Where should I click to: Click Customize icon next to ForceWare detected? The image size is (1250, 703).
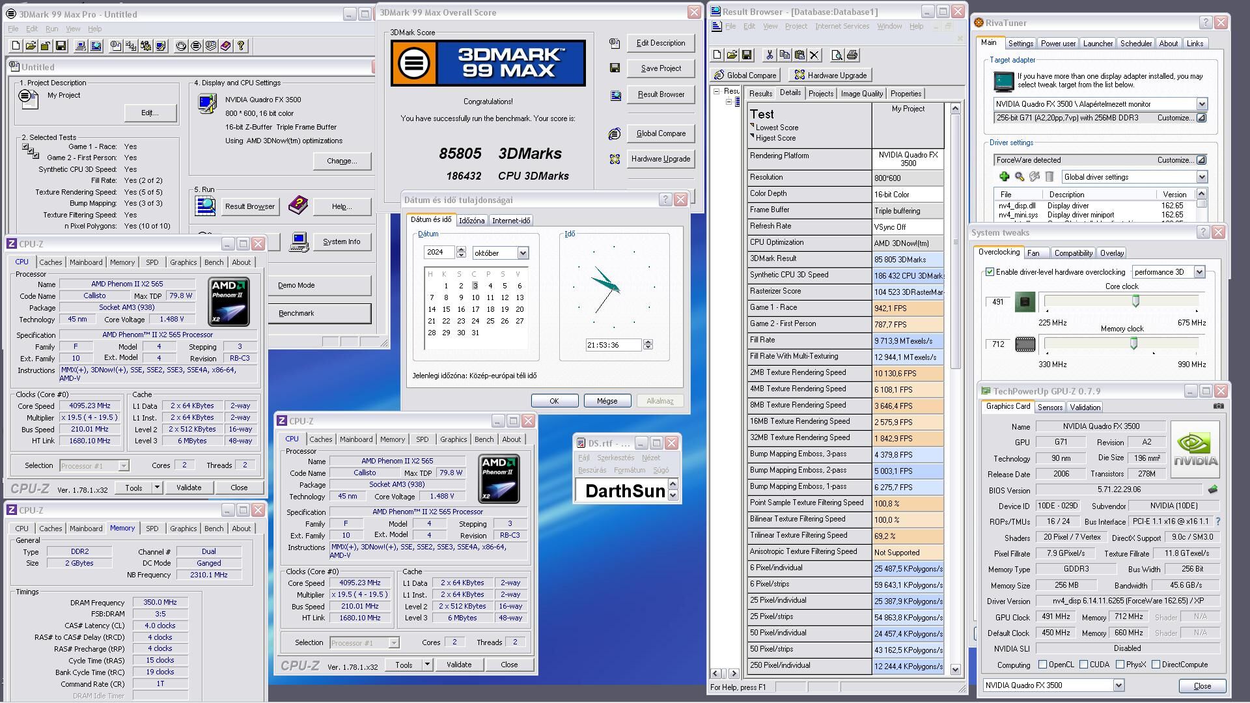[x=1201, y=160]
